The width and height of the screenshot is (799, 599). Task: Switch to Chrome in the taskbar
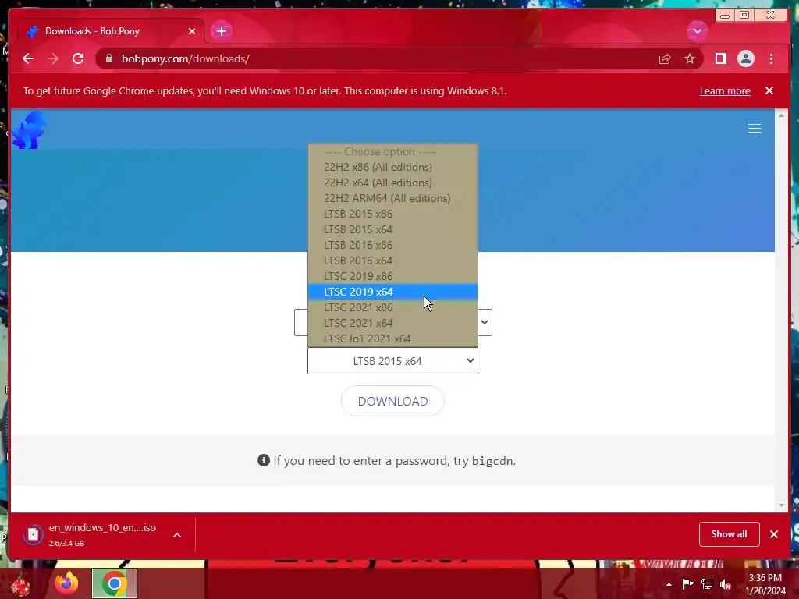point(115,583)
